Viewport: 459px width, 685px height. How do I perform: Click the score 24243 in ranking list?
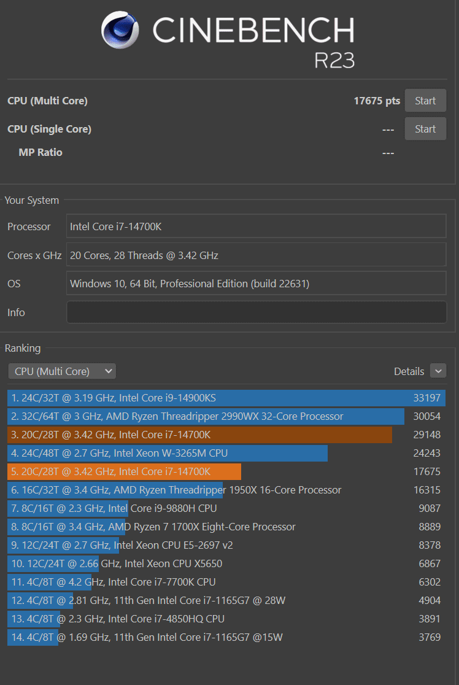tap(426, 453)
